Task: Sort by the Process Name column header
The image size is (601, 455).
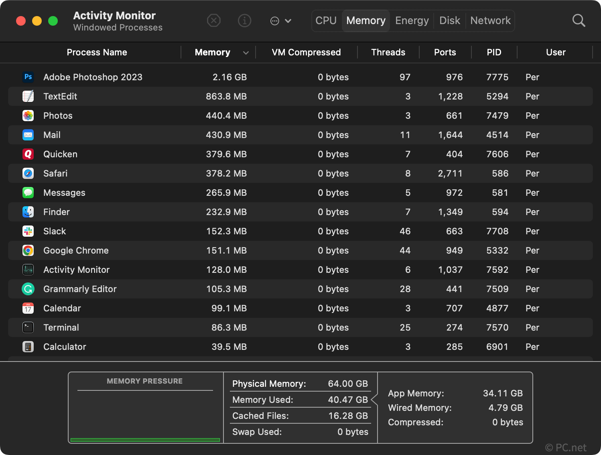Action: pyautogui.click(x=97, y=52)
